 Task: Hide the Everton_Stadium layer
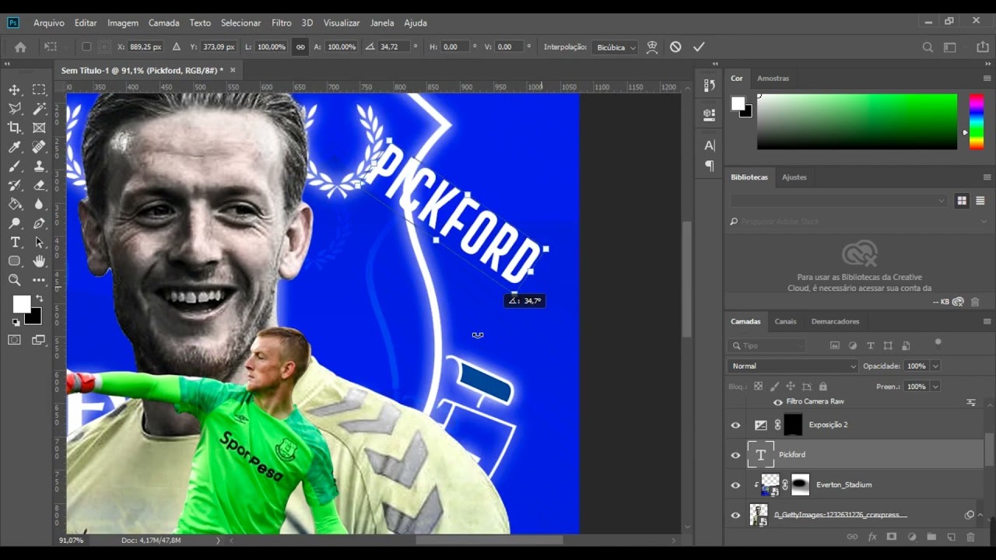click(735, 485)
